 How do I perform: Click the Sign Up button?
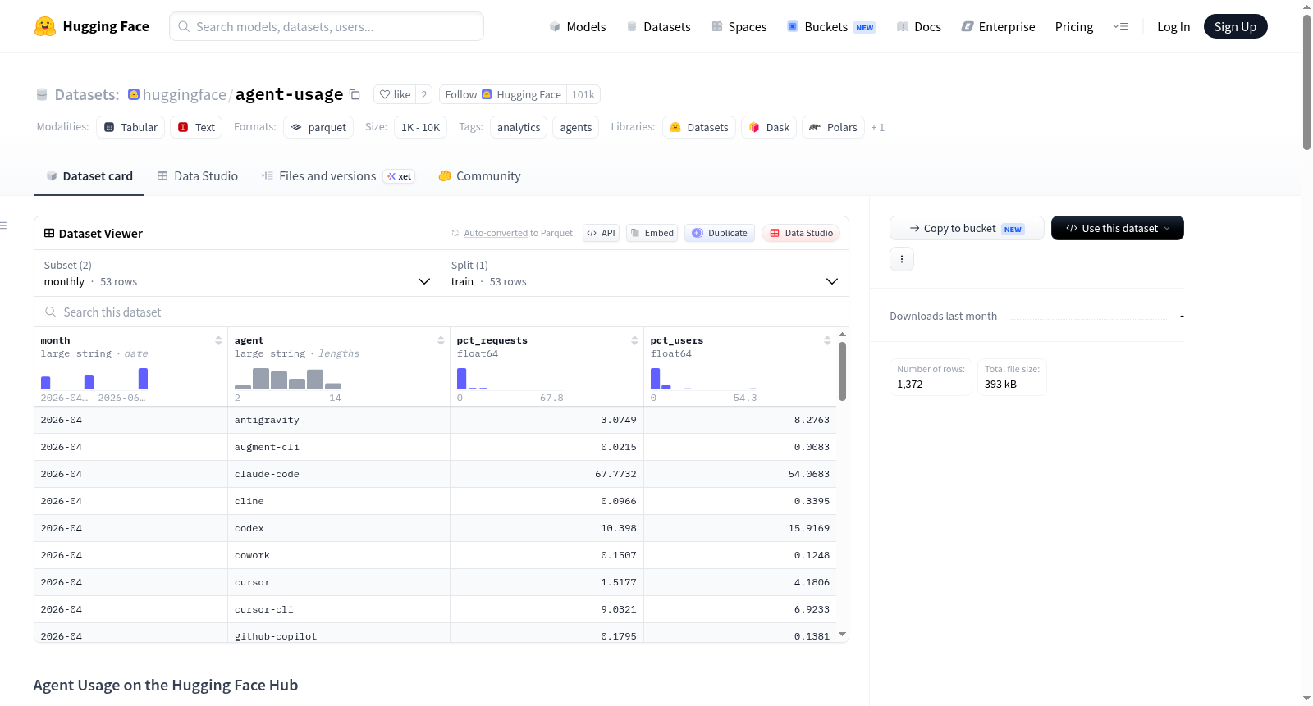pyautogui.click(x=1235, y=26)
